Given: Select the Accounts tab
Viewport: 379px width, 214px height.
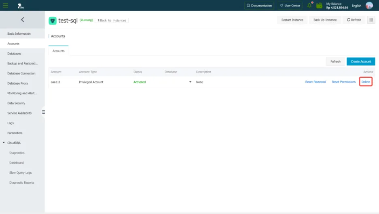Looking at the screenshot, I should (x=59, y=51).
